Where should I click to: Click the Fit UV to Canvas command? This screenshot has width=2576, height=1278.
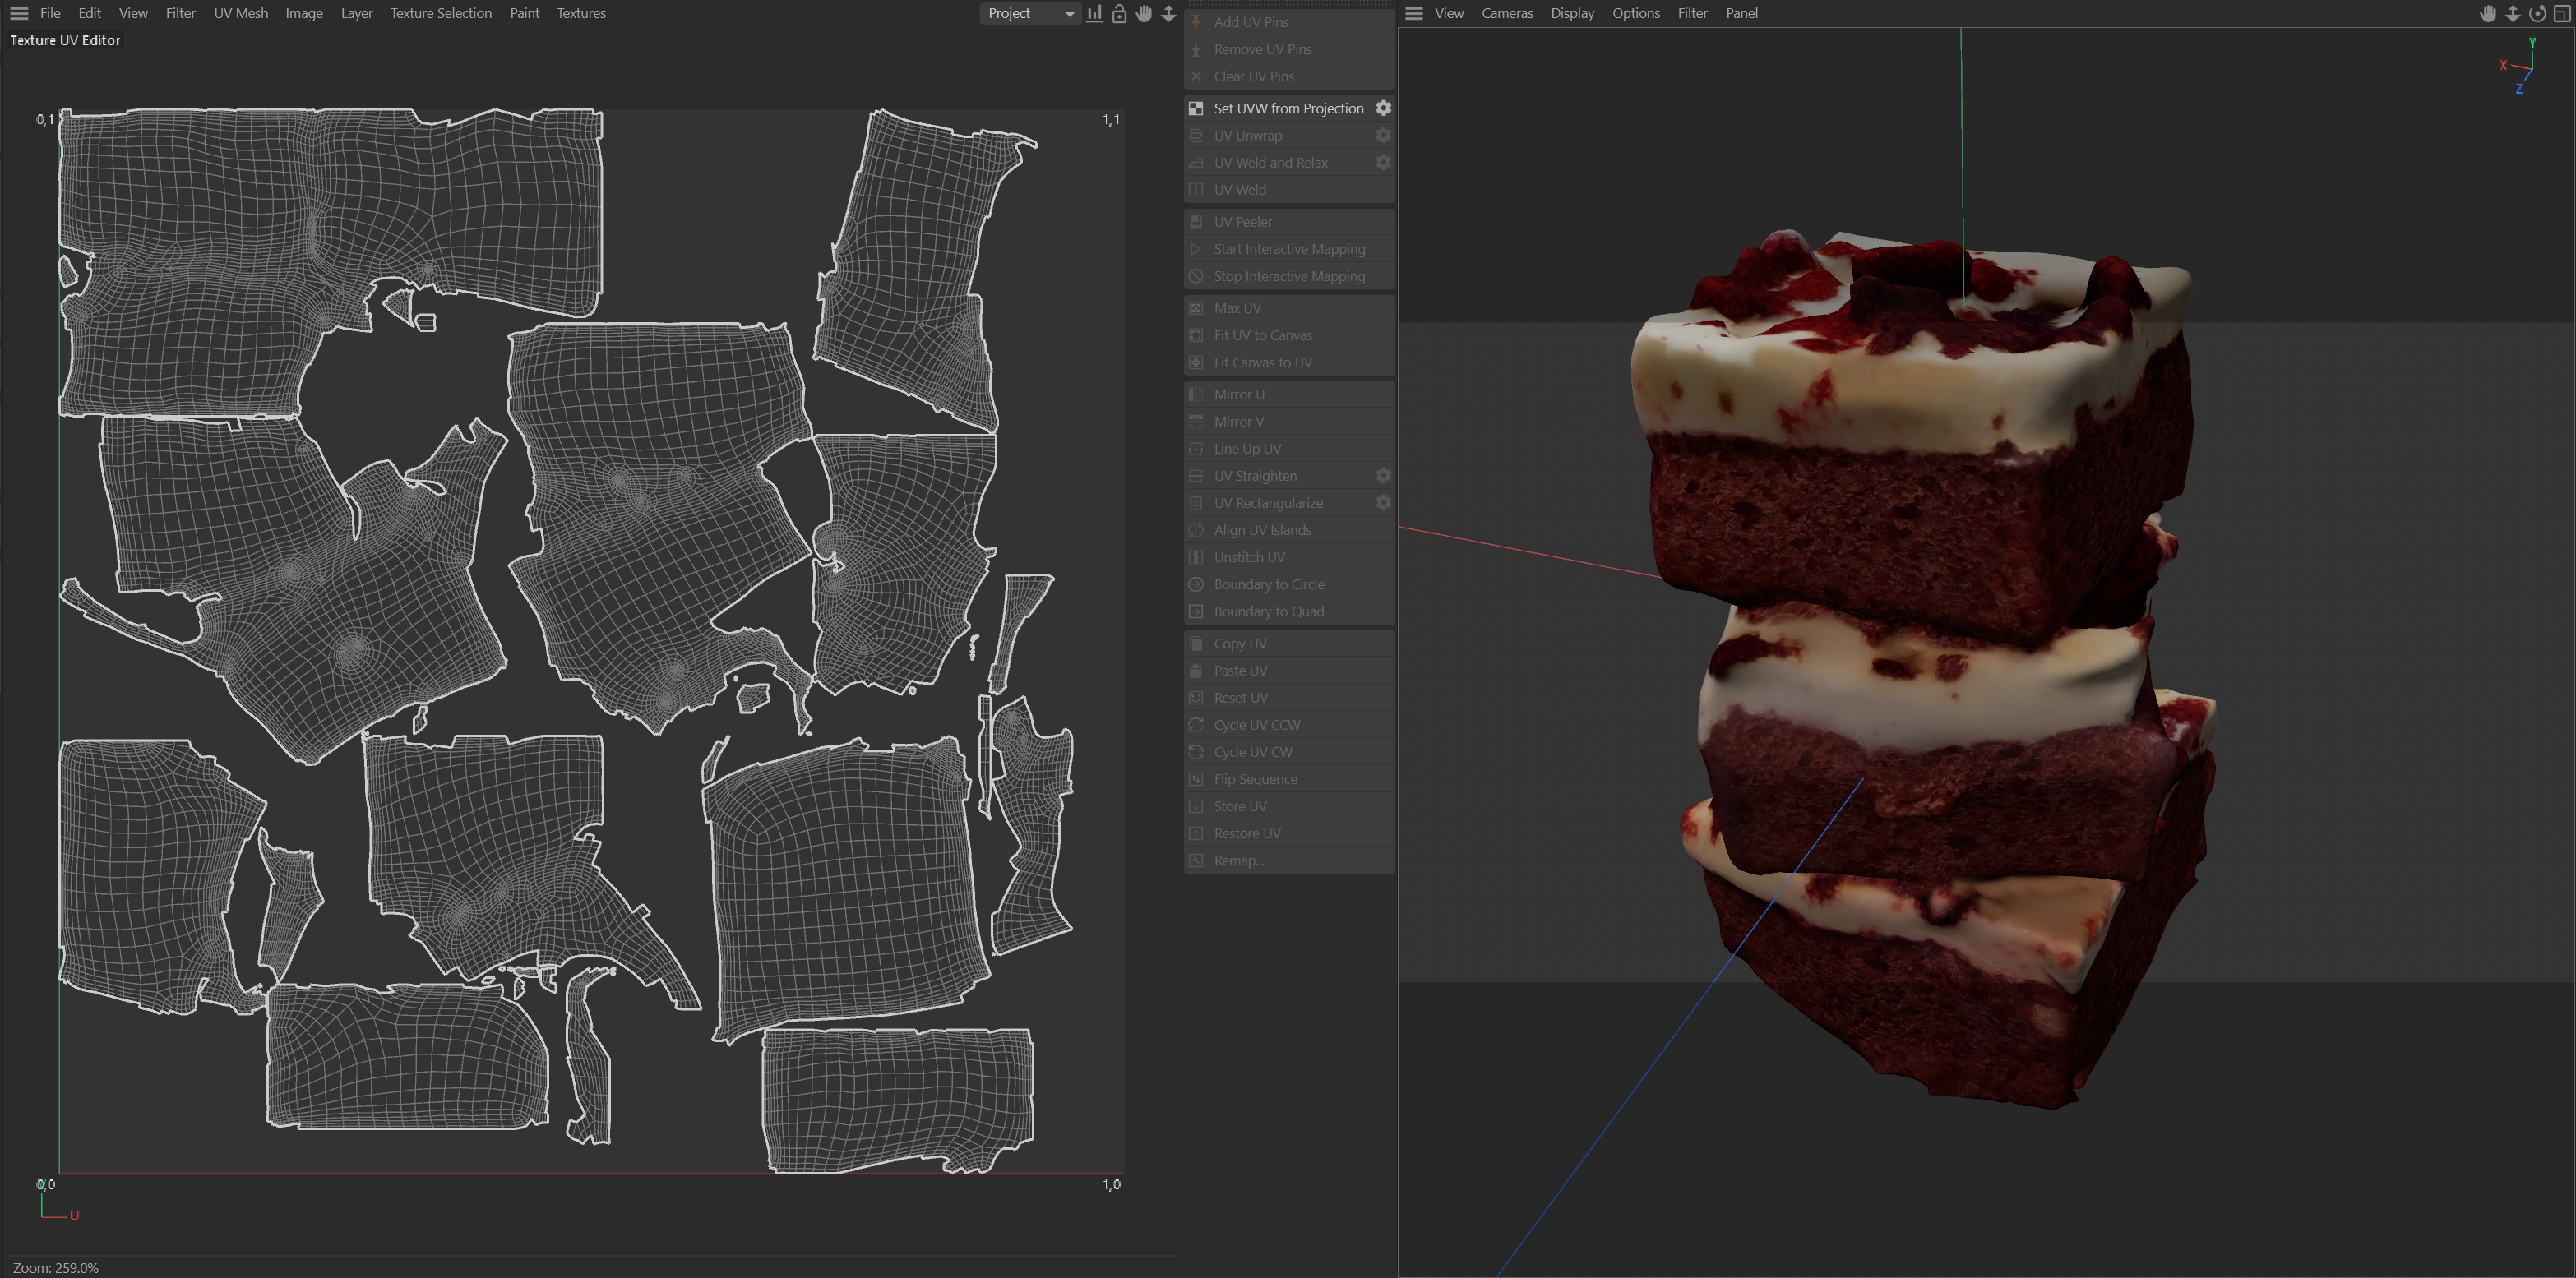pyautogui.click(x=1262, y=334)
